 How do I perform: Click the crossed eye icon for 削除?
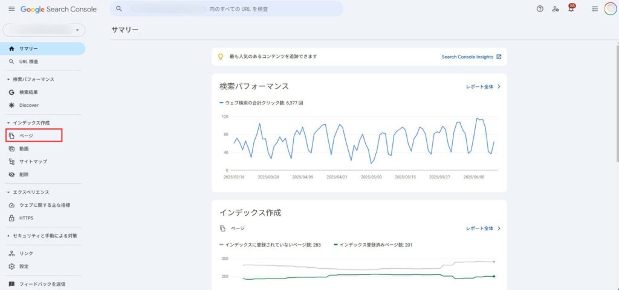[11, 174]
